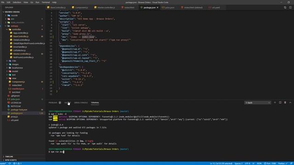Expand the node_modules folder
294x165 pixels.
(x=17, y=22)
